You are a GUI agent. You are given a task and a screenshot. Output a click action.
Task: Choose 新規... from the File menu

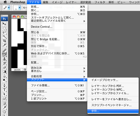tap(57, 7)
